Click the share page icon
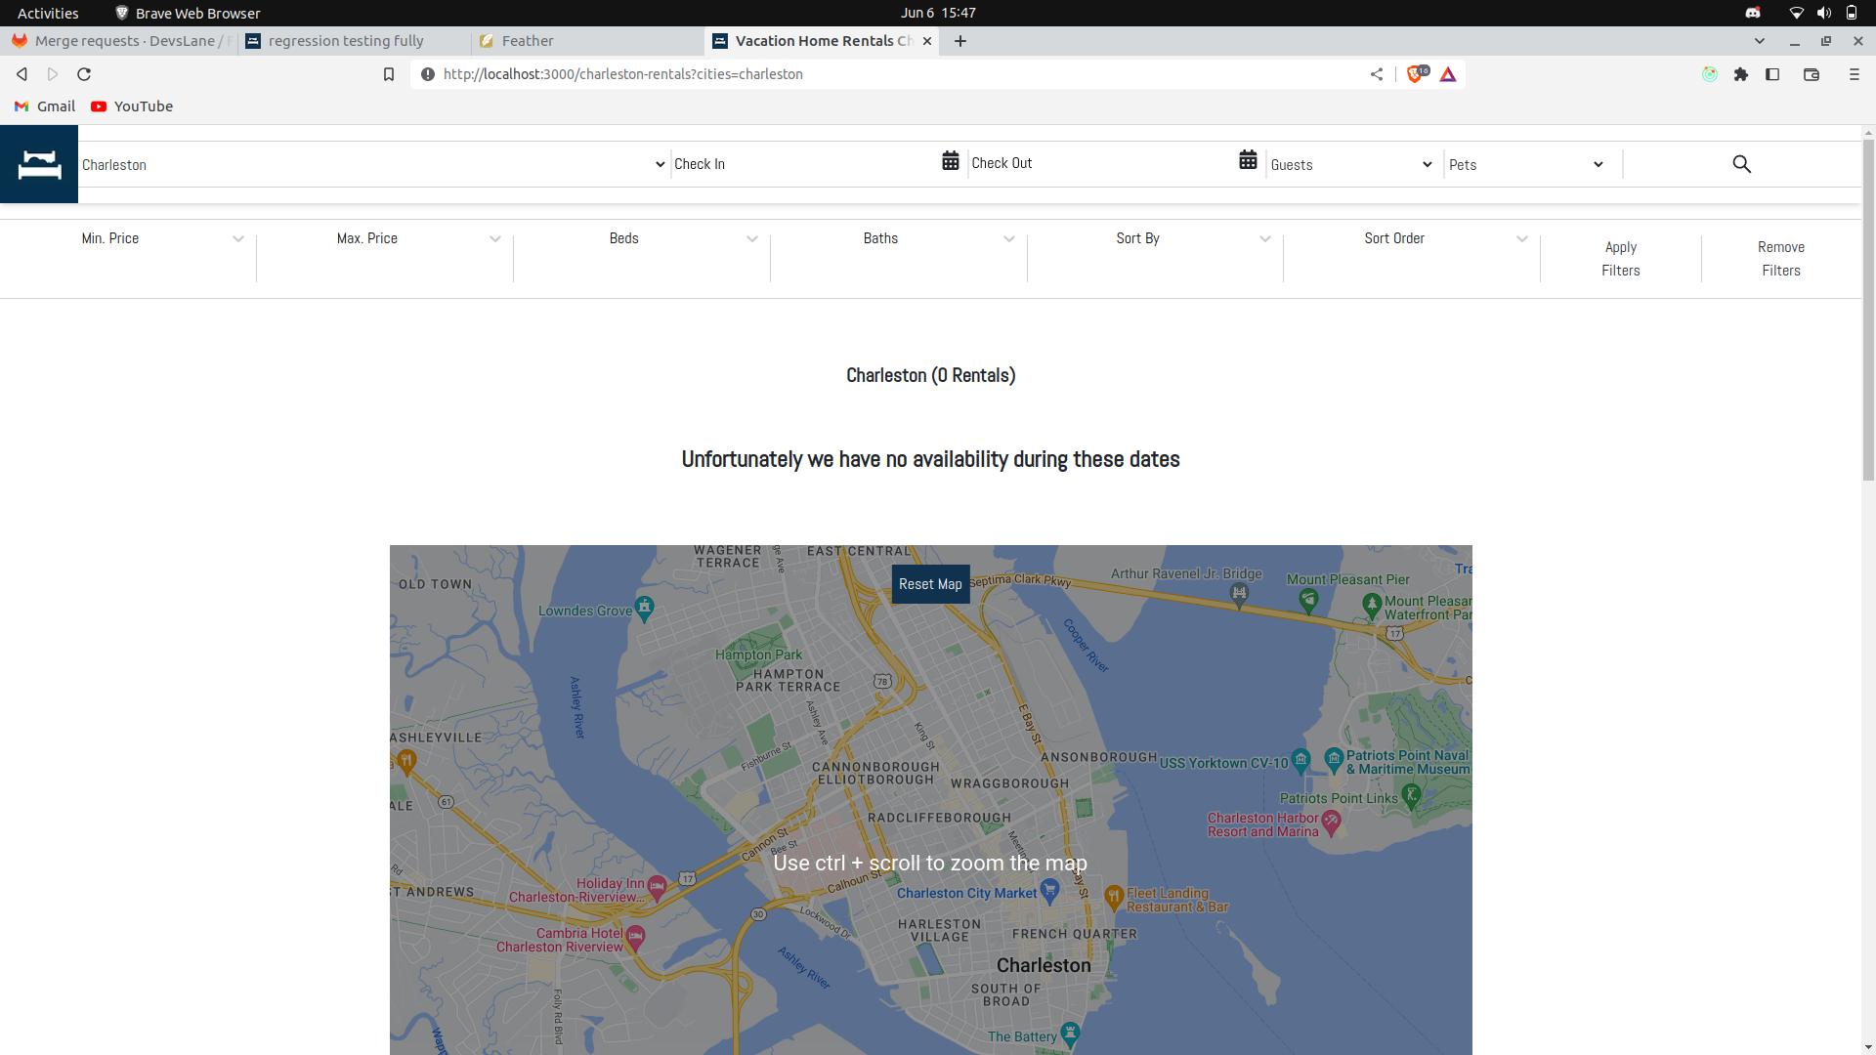Viewport: 1876px width, 1055px height. (1377, 74)
